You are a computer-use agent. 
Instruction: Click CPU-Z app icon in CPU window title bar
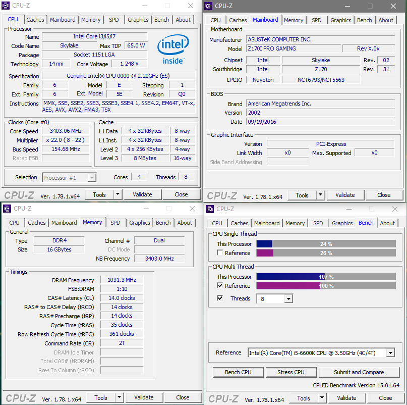6,6
